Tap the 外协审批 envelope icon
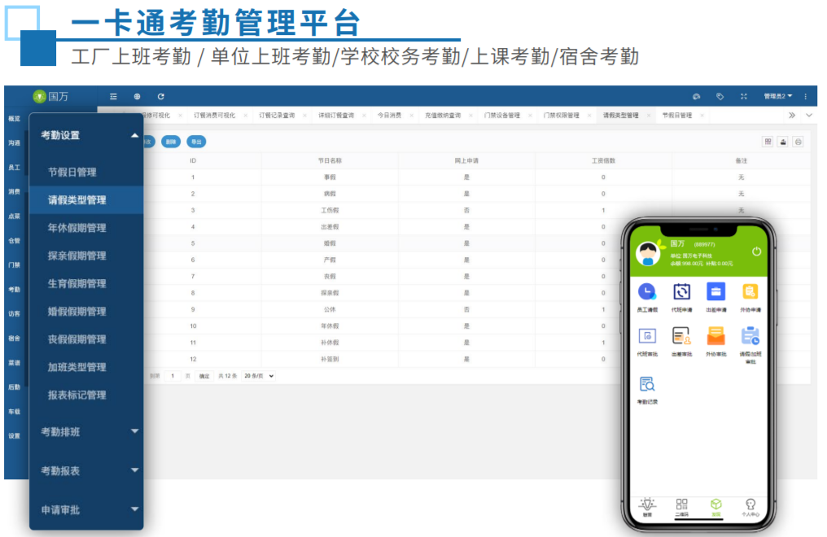Image resolution: width=827 pixels, height=537 pixels. coord(715,336)
